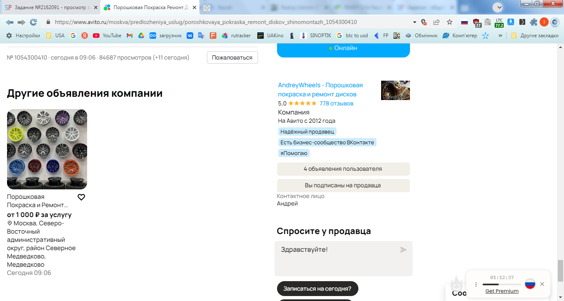Open the USA bookmarks folder
The width and height of the screenshot is (564, 301).
(55, 36)
